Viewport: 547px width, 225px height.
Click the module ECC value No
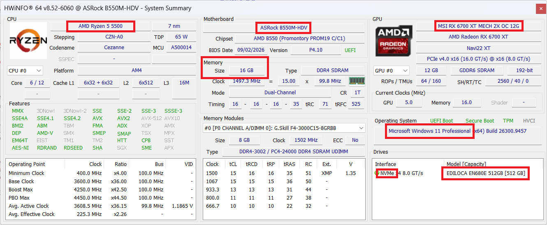pos(355,140)
